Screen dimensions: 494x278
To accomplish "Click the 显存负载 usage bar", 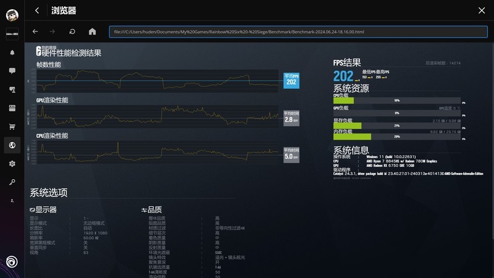I will [x=397, y=126].
